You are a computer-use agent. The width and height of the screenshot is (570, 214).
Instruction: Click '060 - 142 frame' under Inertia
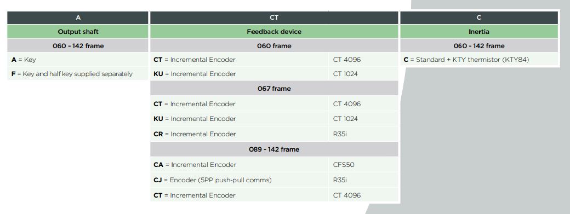[479, 46]
